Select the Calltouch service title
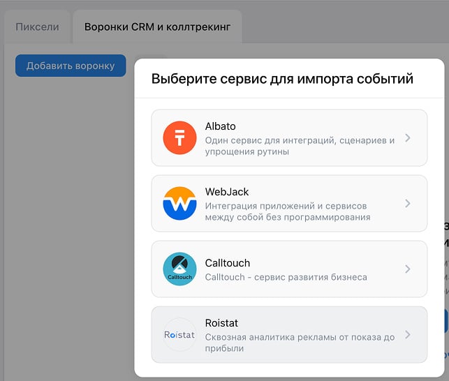 [228, 263]
